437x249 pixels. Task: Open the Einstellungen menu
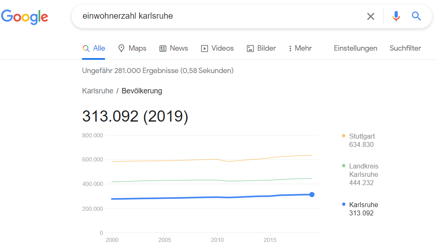pyautogui.click(x=355, y=48)
